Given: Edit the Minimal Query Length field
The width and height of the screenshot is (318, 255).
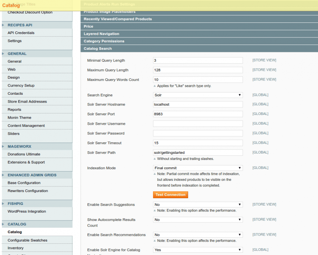Looking at the screenshot, I should (198, 60).
